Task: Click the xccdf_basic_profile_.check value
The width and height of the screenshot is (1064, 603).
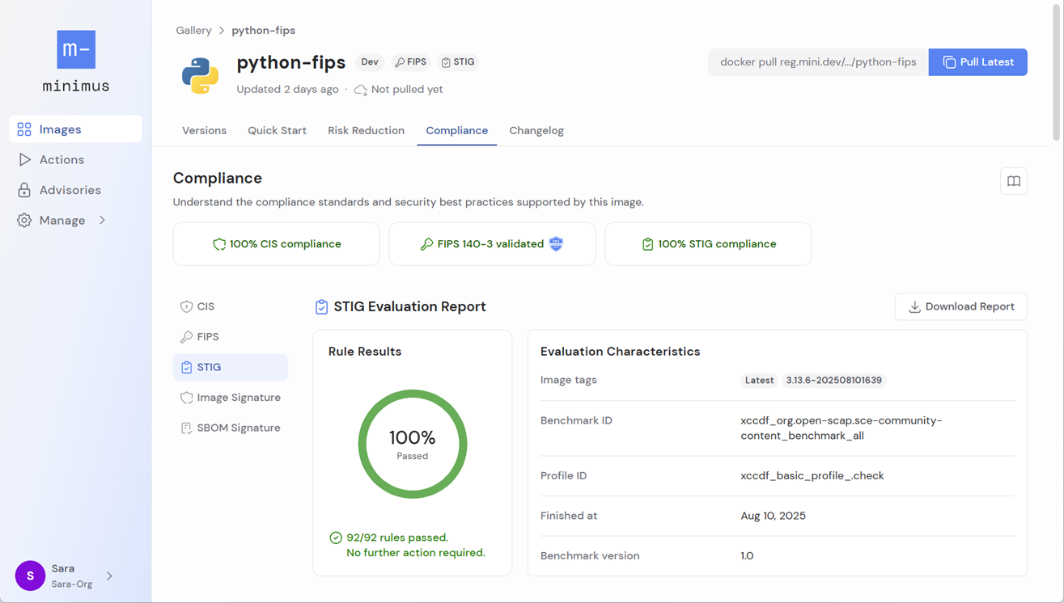Action: coord(812,476)
